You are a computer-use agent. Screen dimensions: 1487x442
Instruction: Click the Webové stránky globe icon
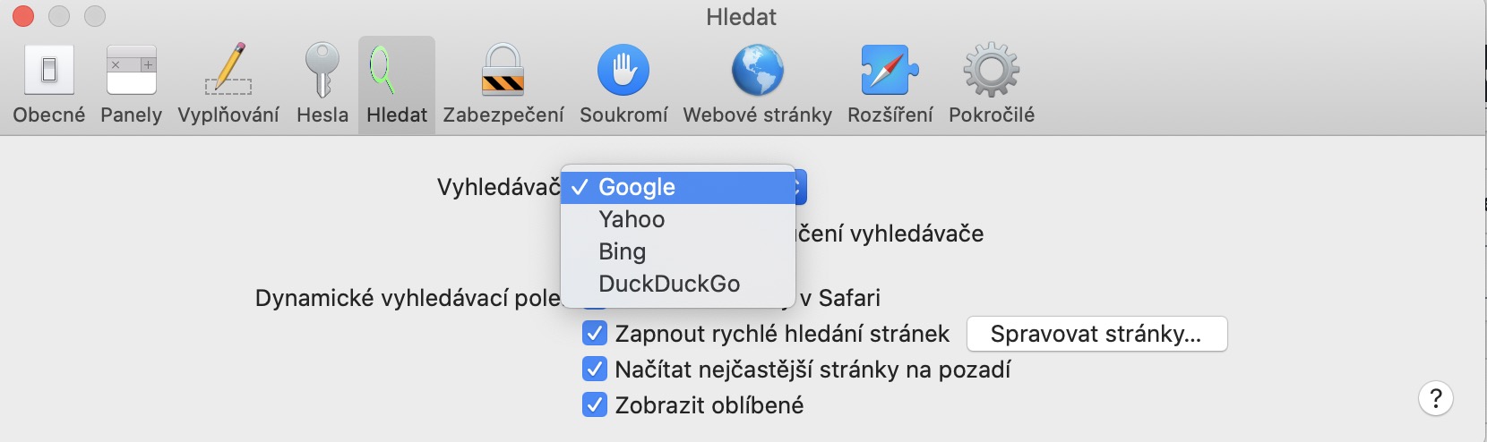point(757,71)
